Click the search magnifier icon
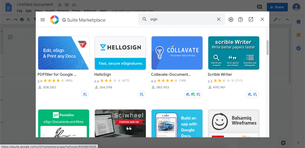Viewport: 305px width, 148px height. point(144,19)
